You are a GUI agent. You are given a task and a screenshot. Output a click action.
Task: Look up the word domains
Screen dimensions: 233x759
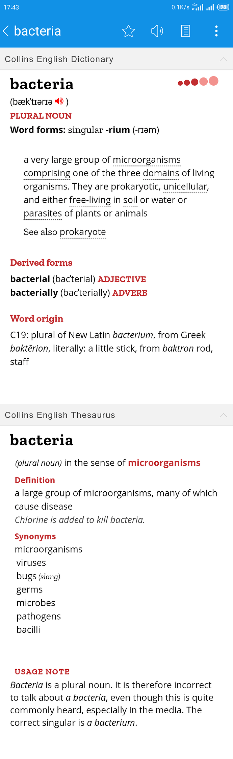[161, 173]
